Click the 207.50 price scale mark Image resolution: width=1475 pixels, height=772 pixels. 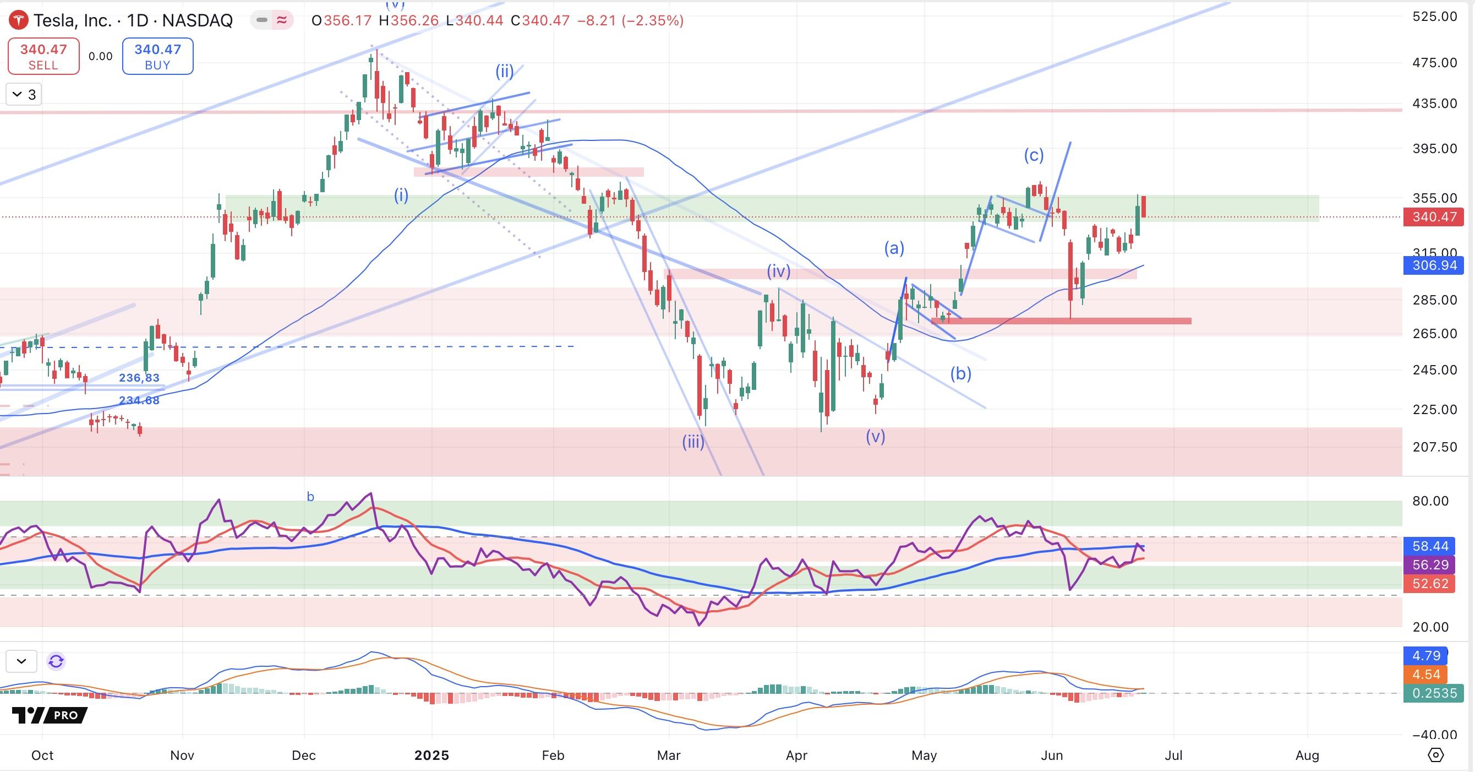point(1435,447)
